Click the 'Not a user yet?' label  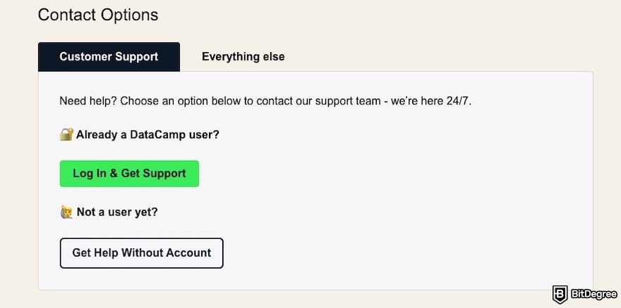117,212
